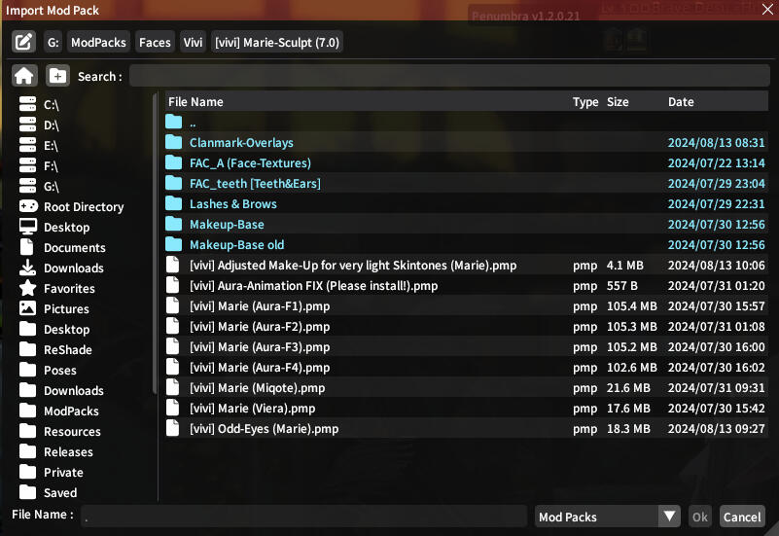Click the create new folder icon
This screenshot has height=536, width=779.
[58, 76]
